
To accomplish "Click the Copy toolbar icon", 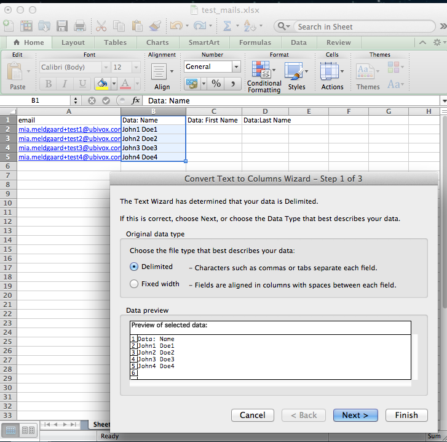I will coord(119,26).
